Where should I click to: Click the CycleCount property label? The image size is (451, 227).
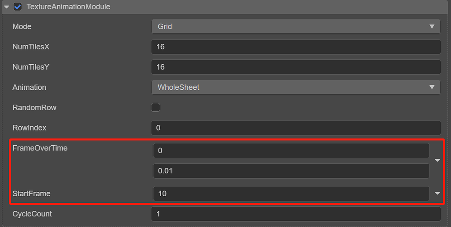(32, 214)
